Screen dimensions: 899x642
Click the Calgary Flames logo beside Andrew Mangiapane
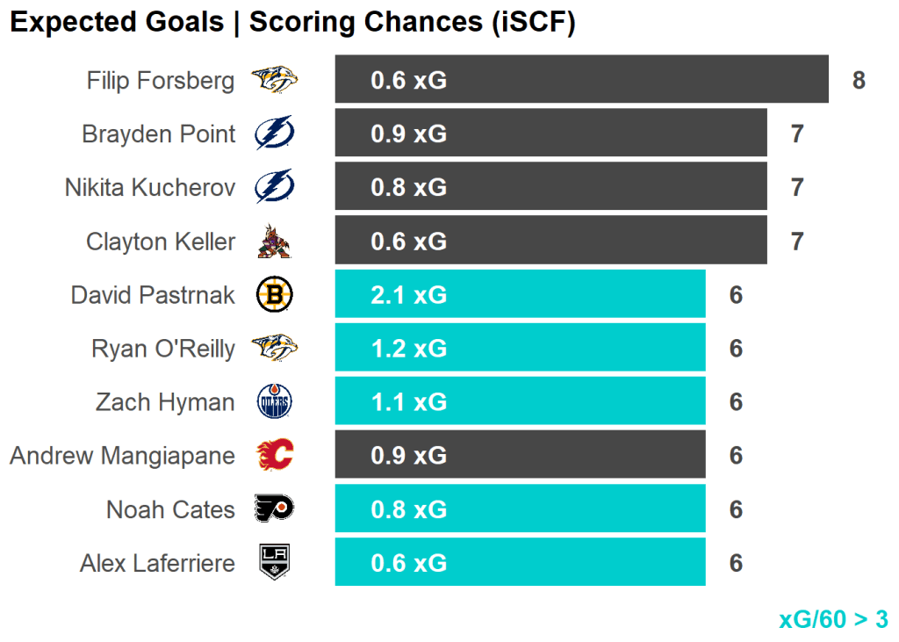click(274, 456)
